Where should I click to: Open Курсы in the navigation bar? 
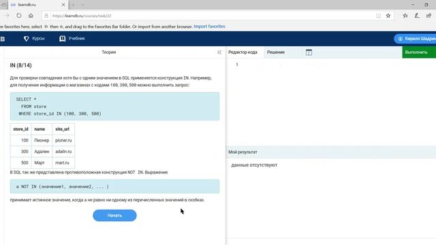[x=34, y=39]
